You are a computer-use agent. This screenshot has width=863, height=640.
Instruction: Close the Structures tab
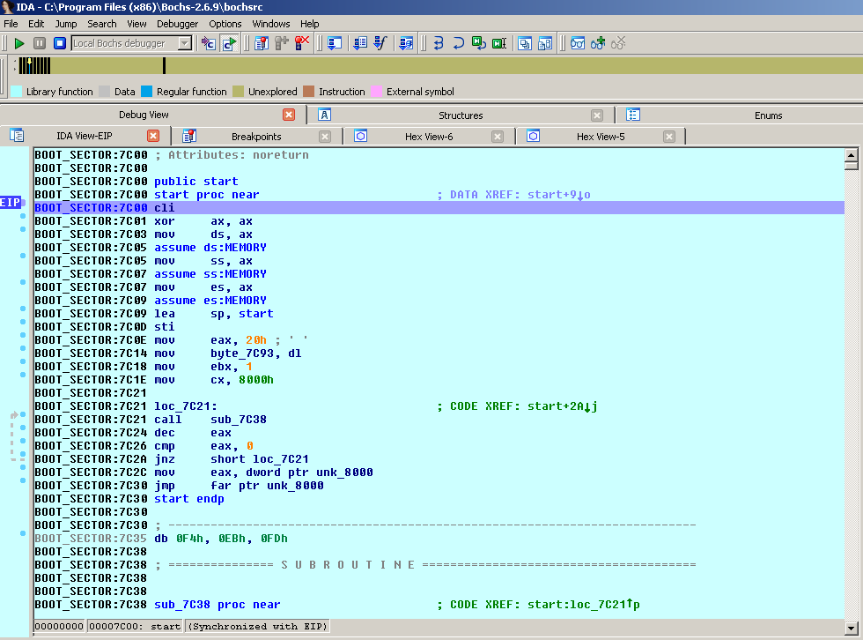pos(597,115)
